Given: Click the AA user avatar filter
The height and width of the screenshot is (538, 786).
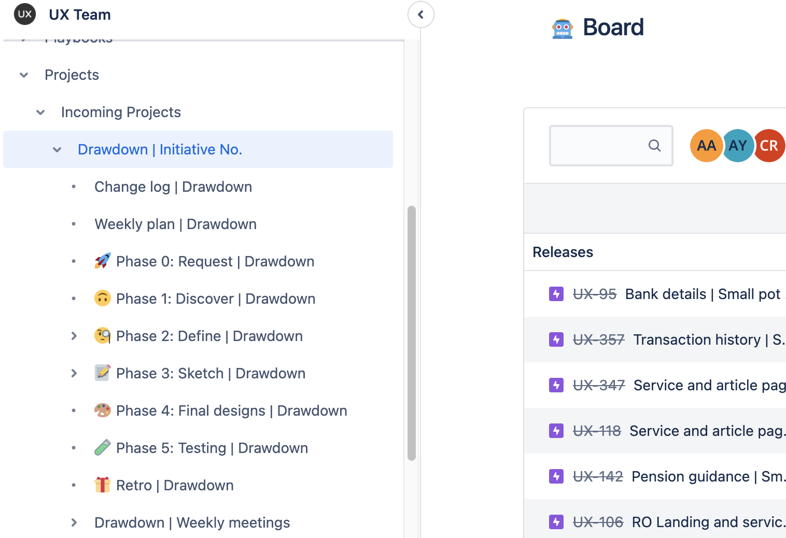Looking at the screenshot, I should click(x=706, y=146).
